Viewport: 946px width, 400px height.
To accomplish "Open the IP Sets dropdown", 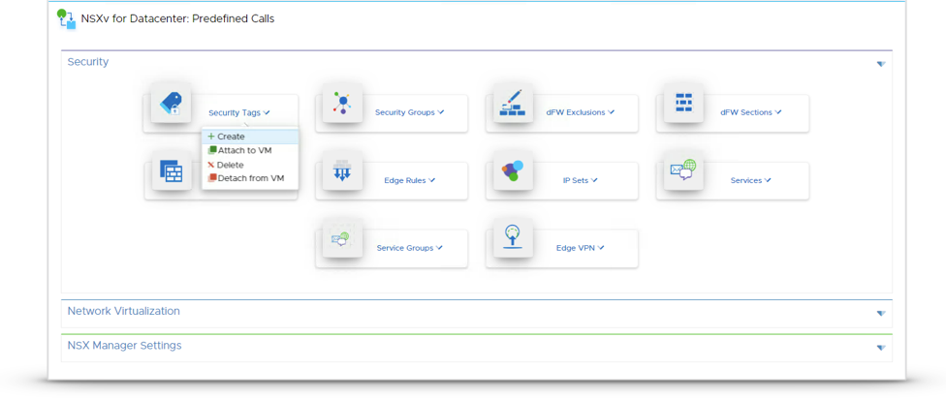I will (x=581, y=180).
